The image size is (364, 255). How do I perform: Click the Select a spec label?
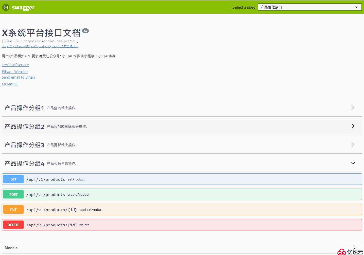(244, 7)
